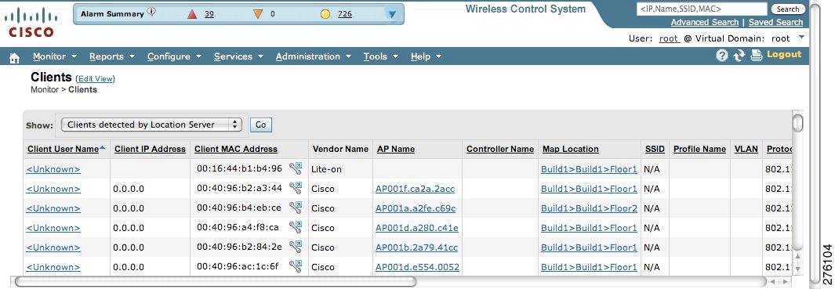Viewport: 835px width, 289px height.
Task: Focus the IP, Name, SSID, MAC search field
Action: click(x=702, y=9)
